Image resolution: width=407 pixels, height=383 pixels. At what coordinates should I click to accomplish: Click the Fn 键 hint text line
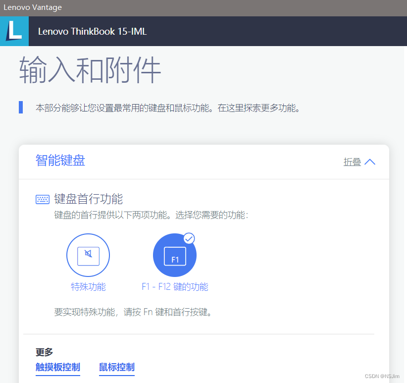click(133, 312)
